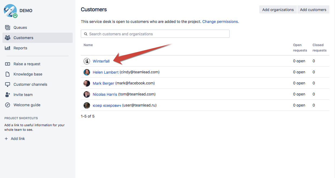Click the Queues sidebar icon

pos(8,28)
